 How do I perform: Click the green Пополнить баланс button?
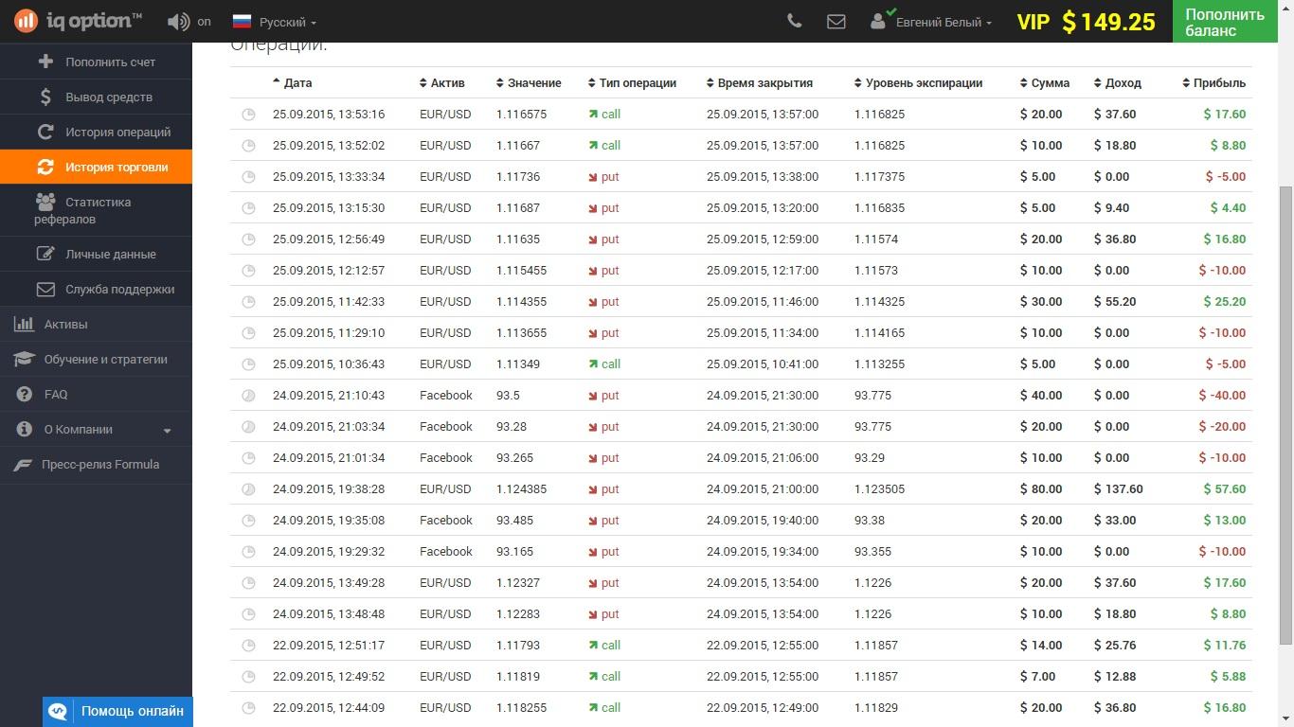(x=1224, y=22)
